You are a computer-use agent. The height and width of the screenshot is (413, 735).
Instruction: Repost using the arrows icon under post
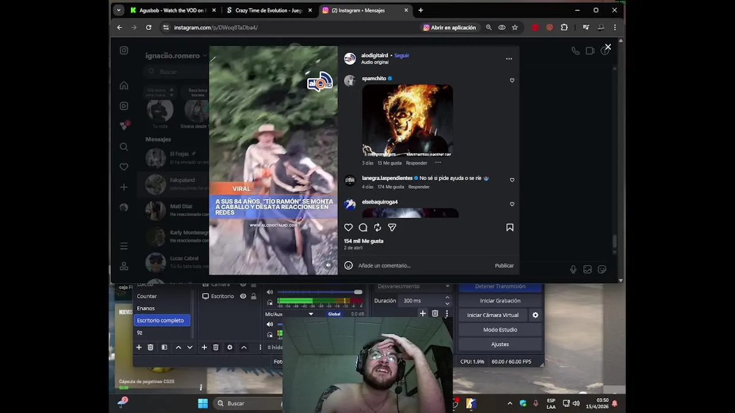point(377,228)
